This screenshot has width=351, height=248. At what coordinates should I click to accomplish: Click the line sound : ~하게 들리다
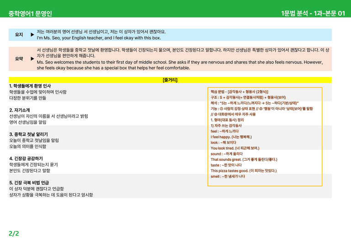tap(227, 154)
